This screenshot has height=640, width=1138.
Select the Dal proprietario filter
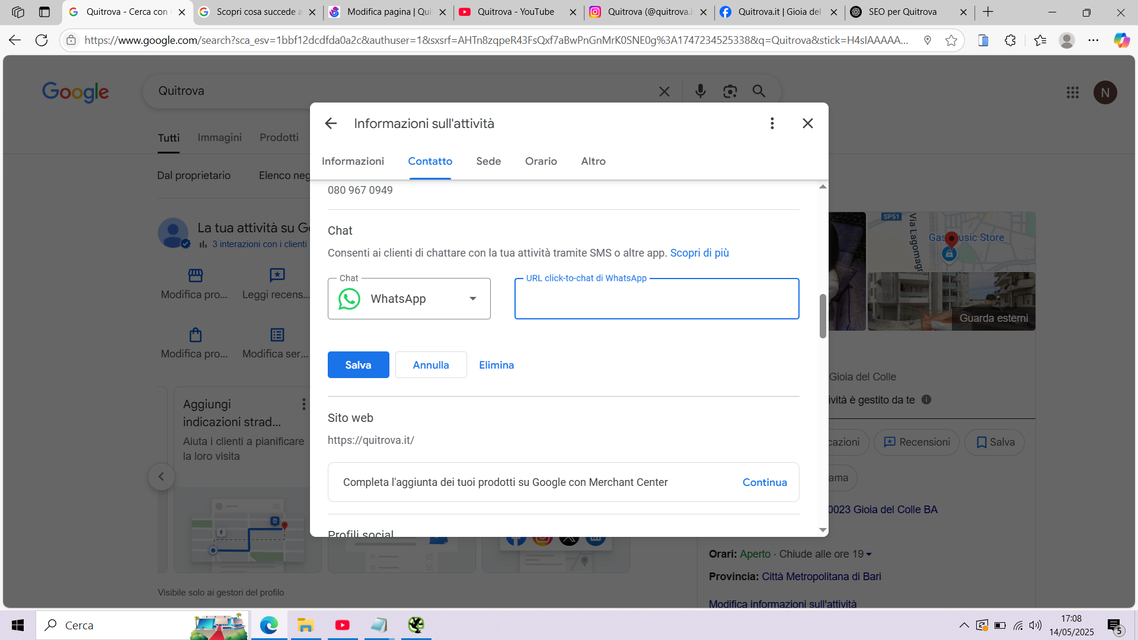194,175
